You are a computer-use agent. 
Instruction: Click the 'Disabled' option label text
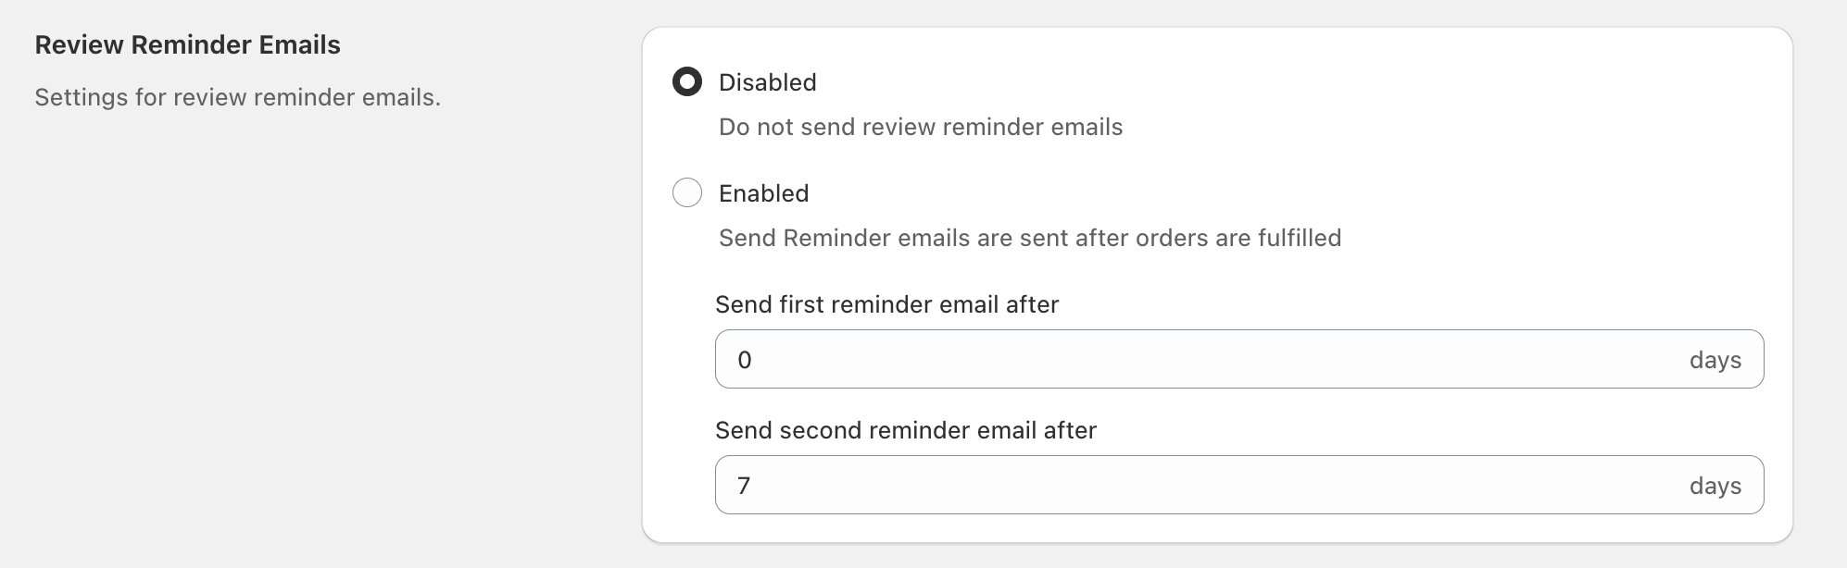pyautogui.click(x=767, y=82)
